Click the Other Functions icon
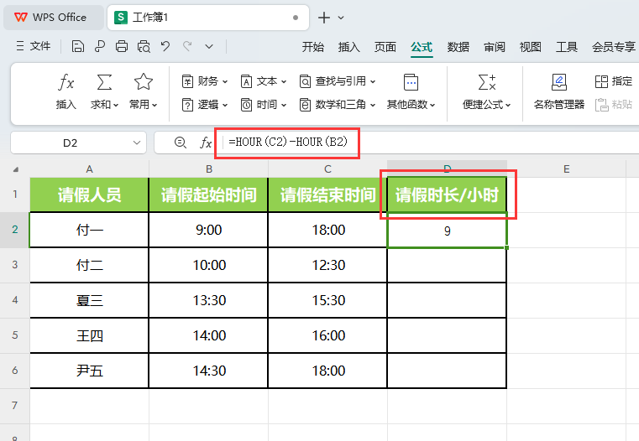The width and height of the screenshot is (639, 441). 411,83
